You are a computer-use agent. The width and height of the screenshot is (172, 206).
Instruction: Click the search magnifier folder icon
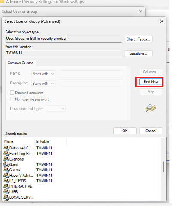(x=151, y=108)
